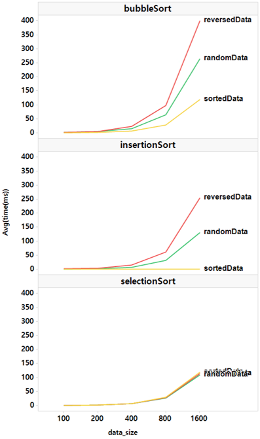The height and width of the screenshot is (439, 260).
Task: Select the sortedData label in bubbleSort chart
Action: (x=223, y=99)
